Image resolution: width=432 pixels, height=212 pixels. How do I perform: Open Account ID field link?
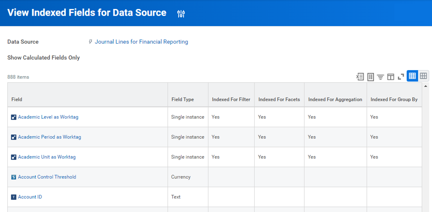coord(30,197)
